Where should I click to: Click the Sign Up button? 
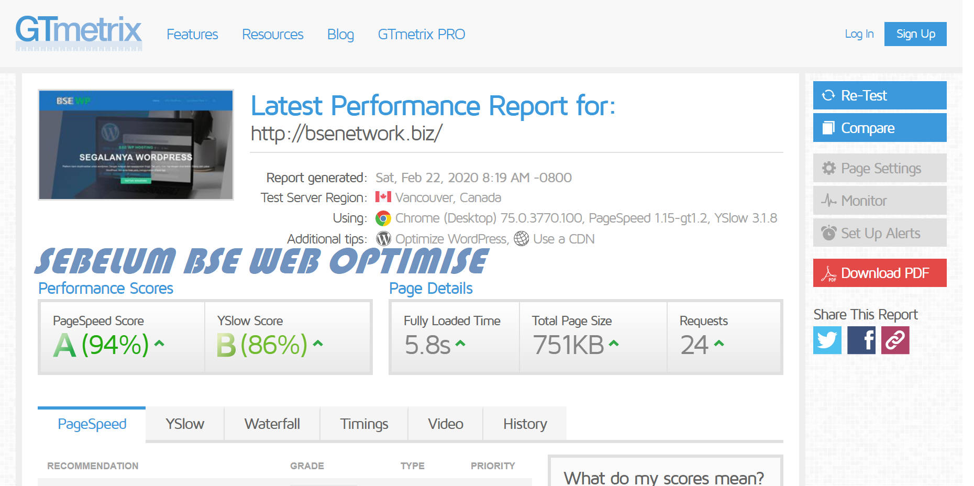(915, 34)
